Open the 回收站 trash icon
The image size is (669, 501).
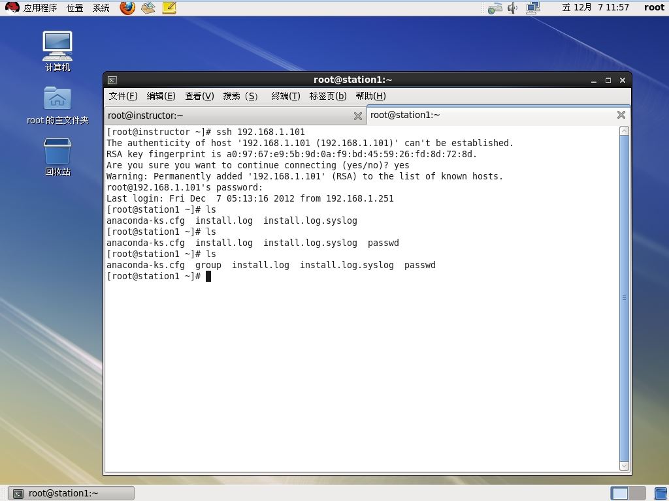click(57, 157)
